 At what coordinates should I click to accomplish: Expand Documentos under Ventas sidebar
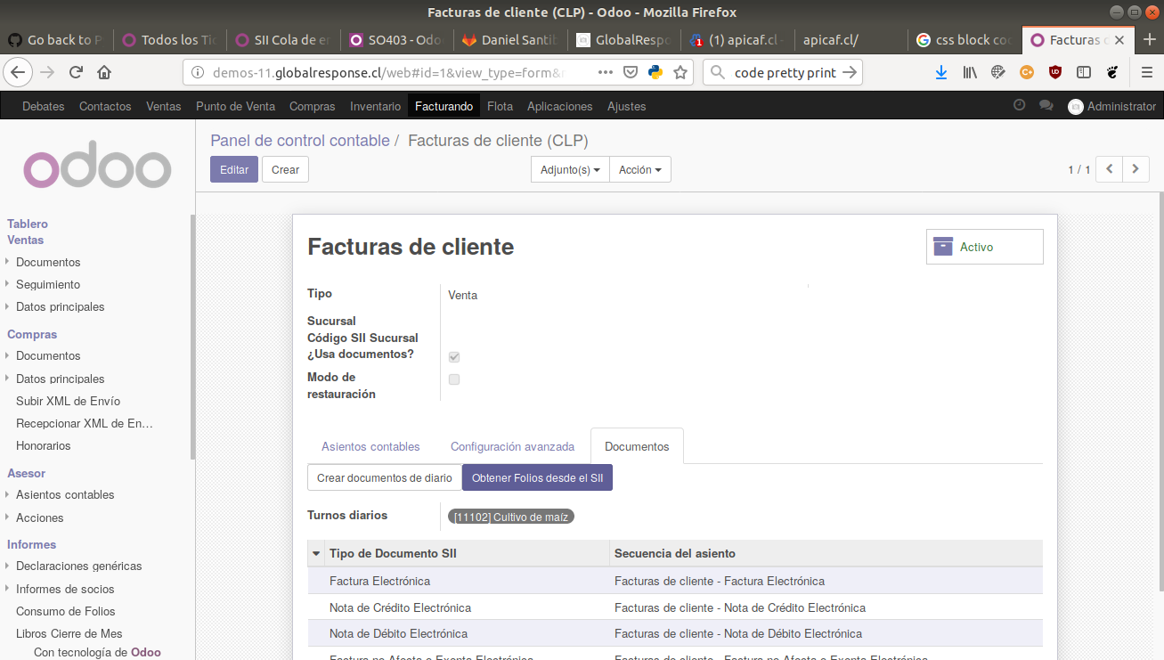tap(47, 262)
